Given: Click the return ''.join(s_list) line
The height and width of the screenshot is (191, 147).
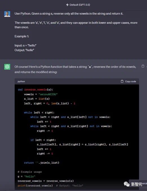Looking at the screenshot, I should 41,163.
